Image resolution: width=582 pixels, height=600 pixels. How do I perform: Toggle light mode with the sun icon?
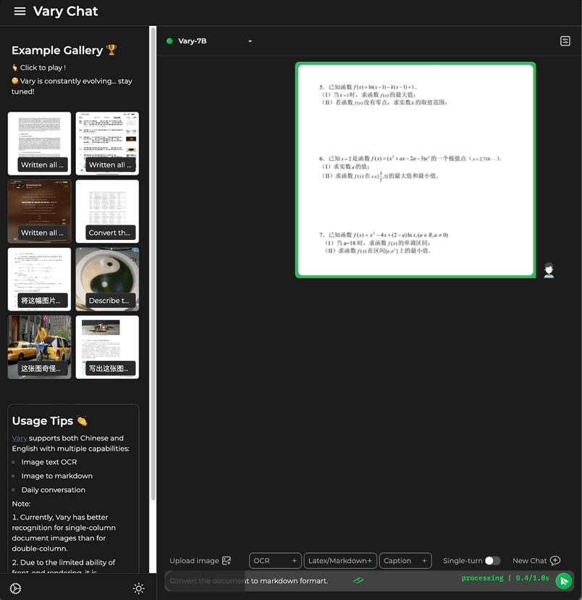tap(139, 588)
